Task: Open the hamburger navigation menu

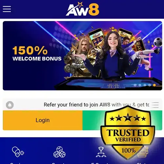Action: point(7,9)
